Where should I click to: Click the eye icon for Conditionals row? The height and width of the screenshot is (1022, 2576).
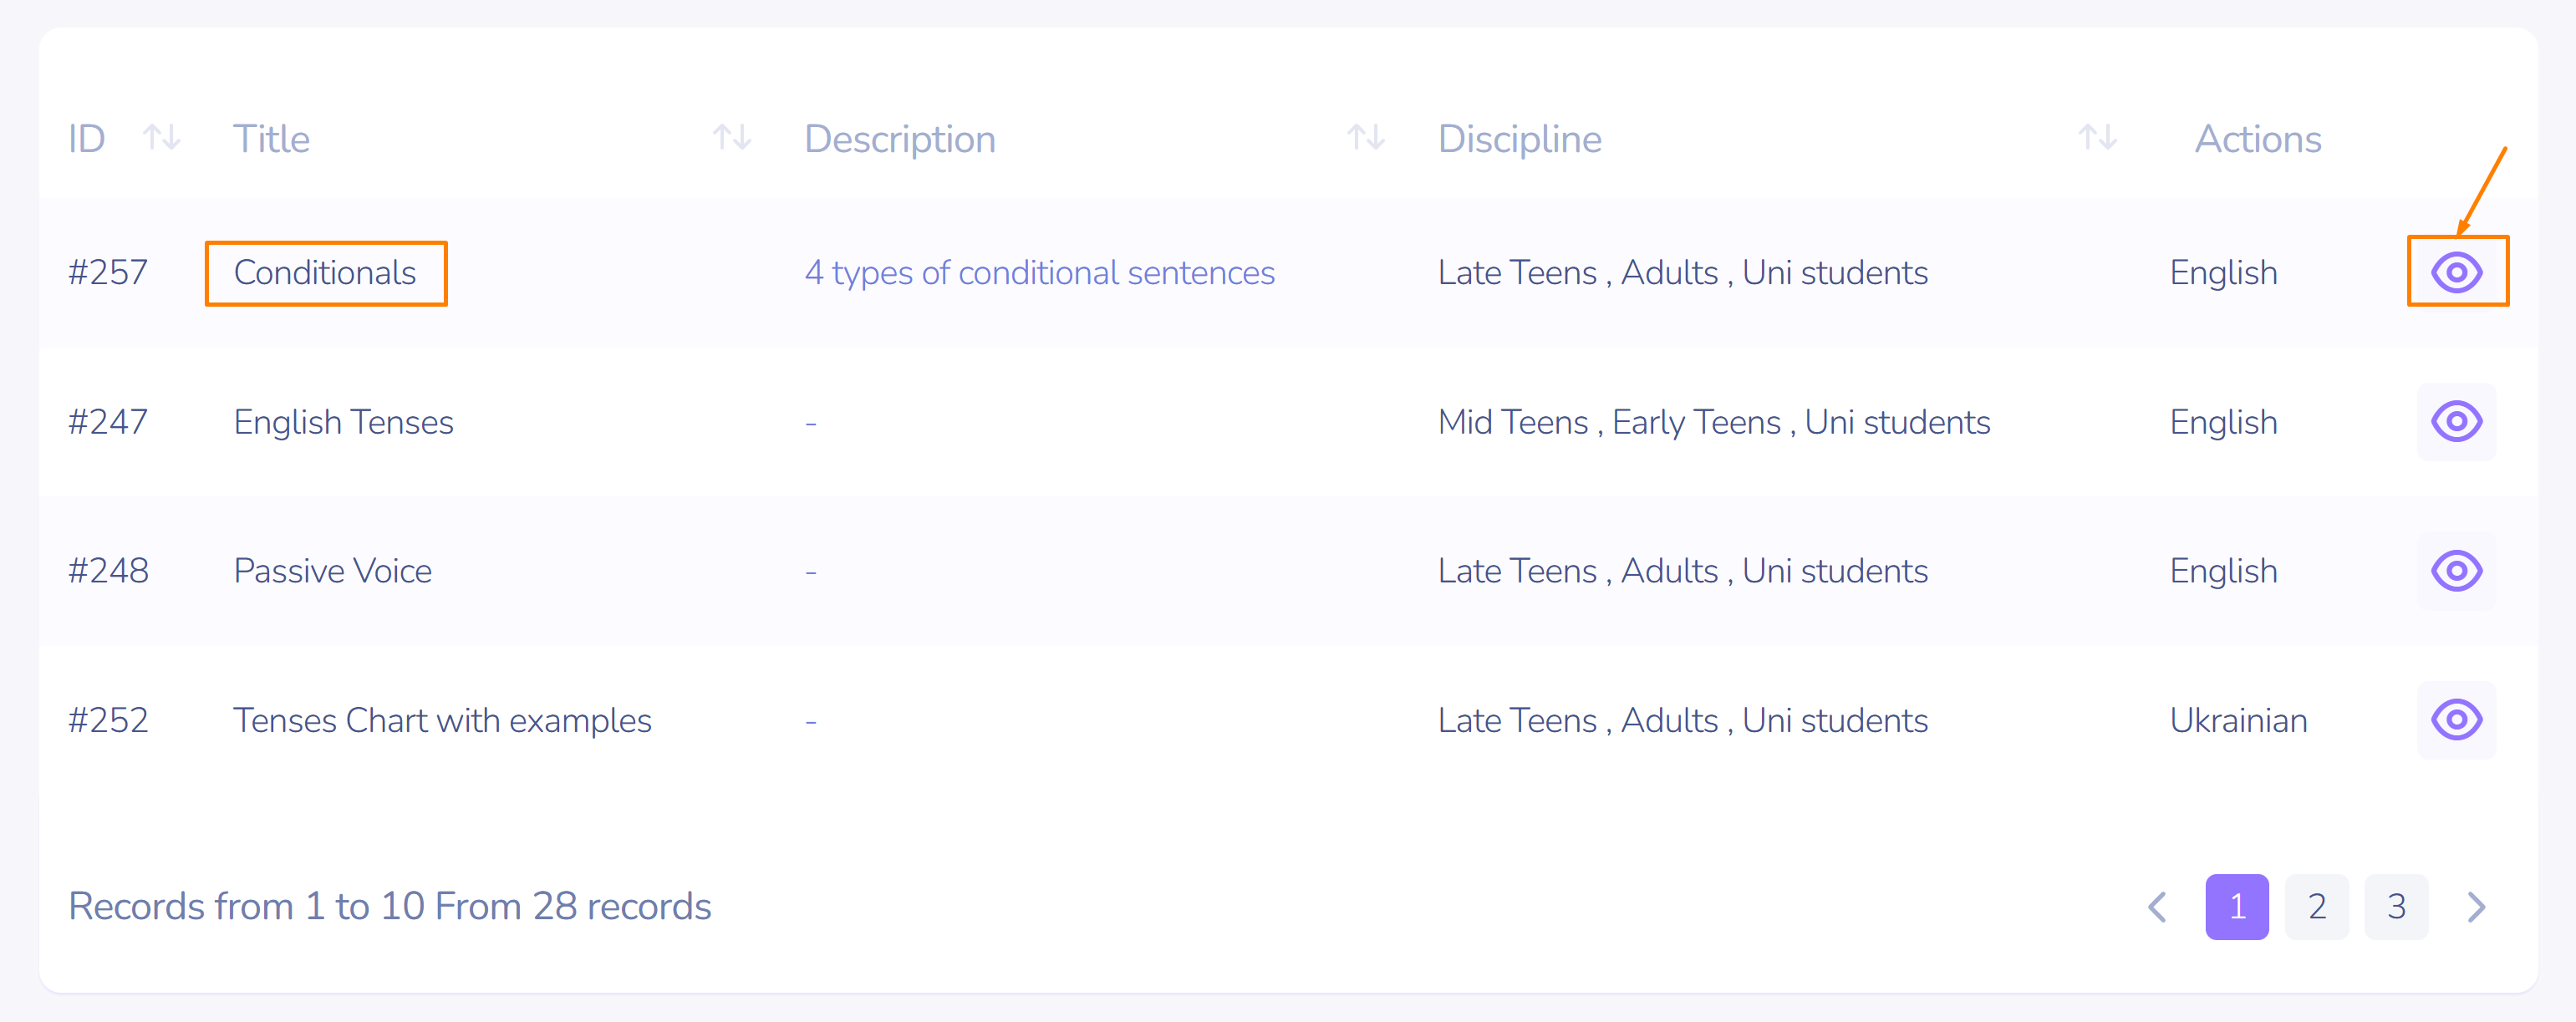2456,272
